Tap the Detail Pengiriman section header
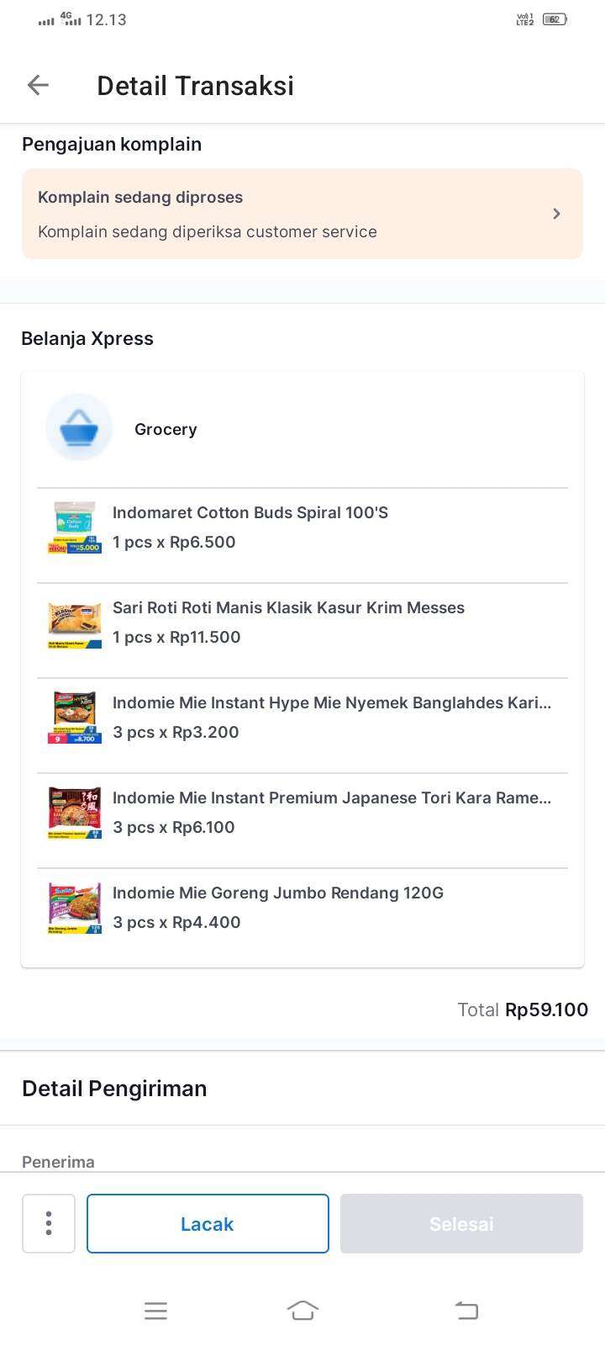The width and height of the screenshot is (605, 1346). [114, 1089]
